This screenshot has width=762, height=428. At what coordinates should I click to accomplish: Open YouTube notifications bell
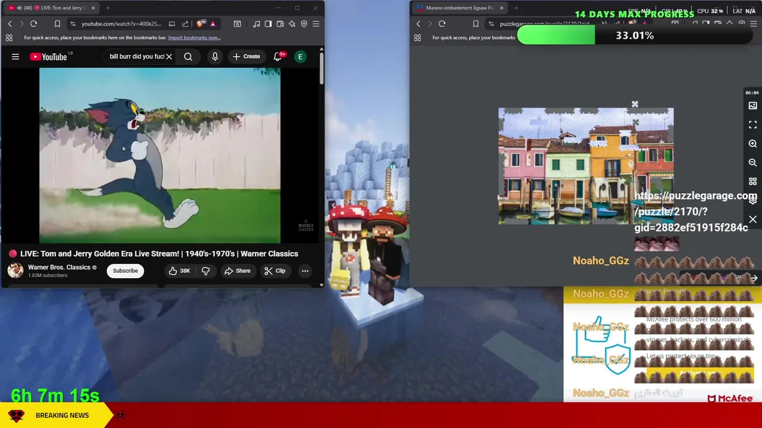point(277,56)
